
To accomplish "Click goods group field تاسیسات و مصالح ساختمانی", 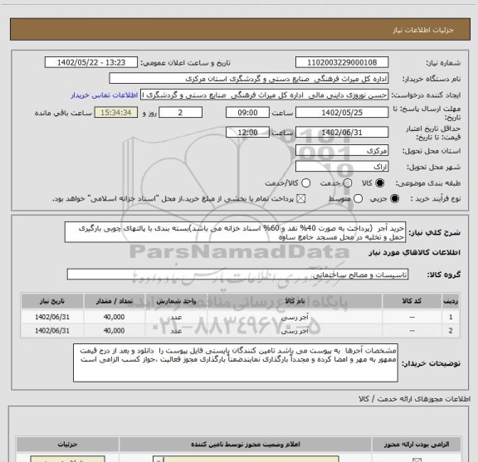I will [x=237, y=275].
